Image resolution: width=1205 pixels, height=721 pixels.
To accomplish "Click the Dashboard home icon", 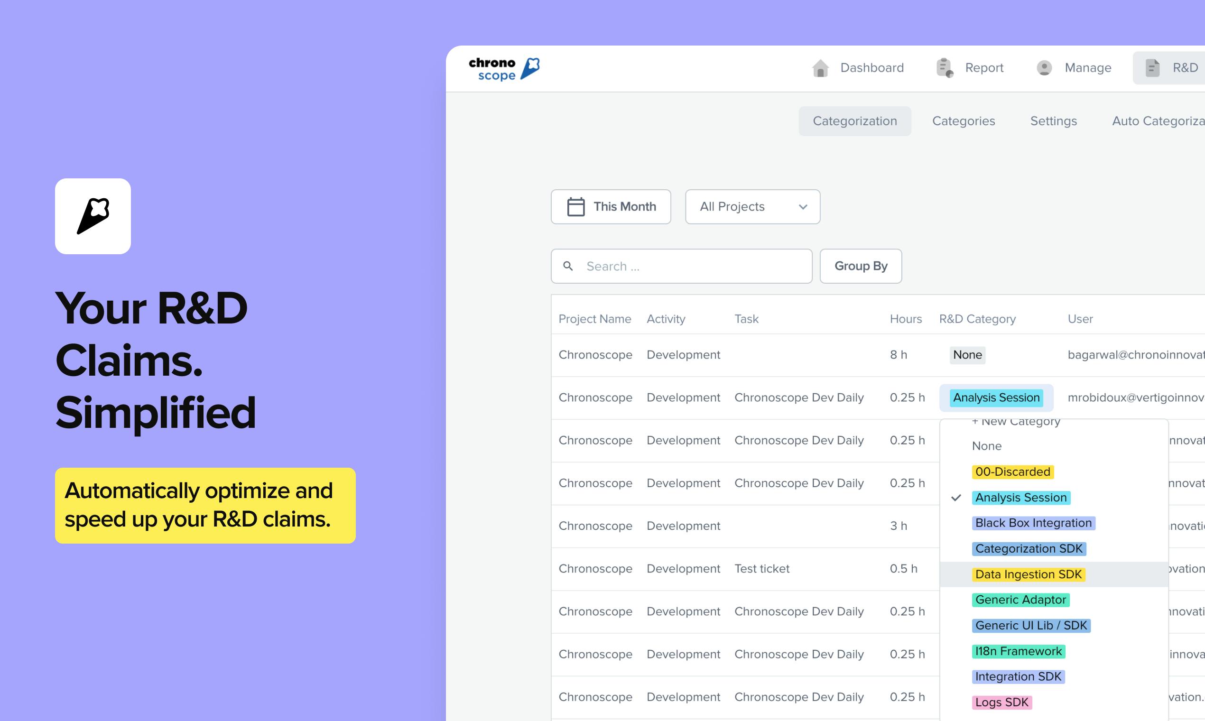I will coord(820,68).
